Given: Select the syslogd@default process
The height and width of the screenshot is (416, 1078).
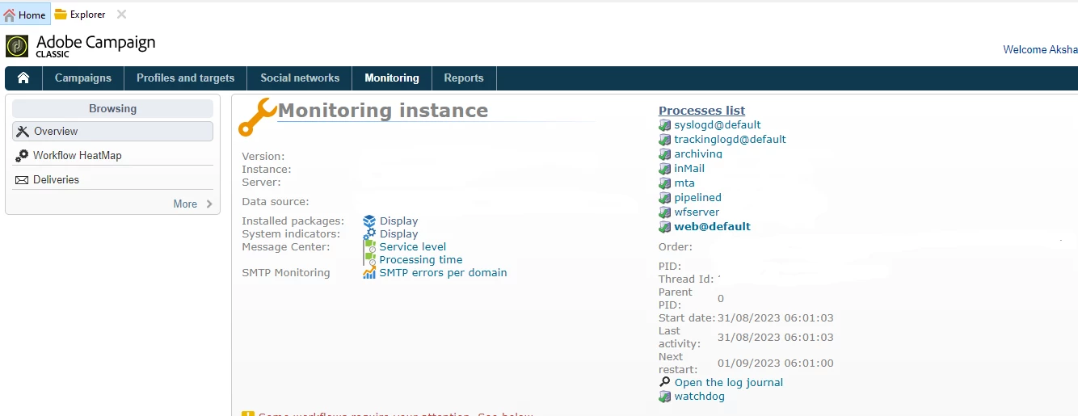Looking at the screenshot, I should coord(718,125).
